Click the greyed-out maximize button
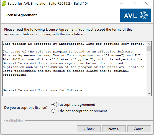154x135 pixels. (134, 4)
